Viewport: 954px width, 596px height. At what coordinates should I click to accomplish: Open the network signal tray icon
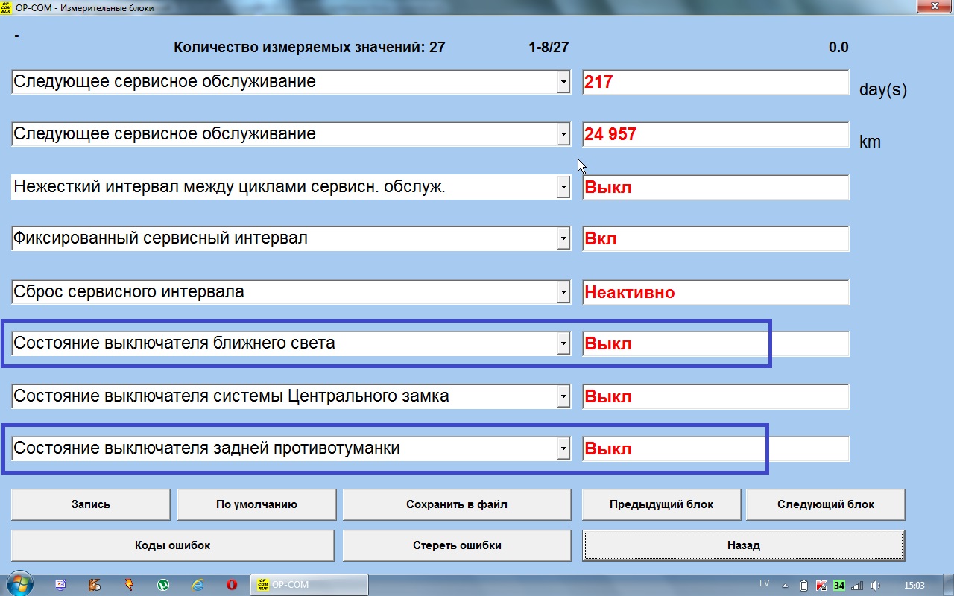tap(857, 585)
